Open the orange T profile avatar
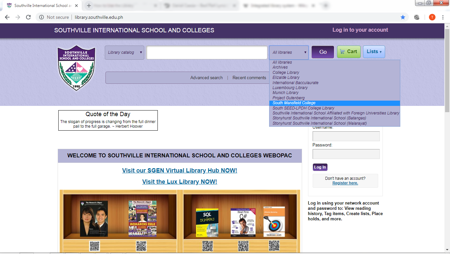 tap(432, 17)
